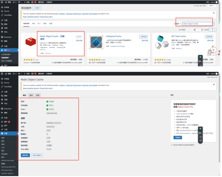Open WordPress logo menu on Add Plugins page
222x177 pixels.
tap(2, 2)
